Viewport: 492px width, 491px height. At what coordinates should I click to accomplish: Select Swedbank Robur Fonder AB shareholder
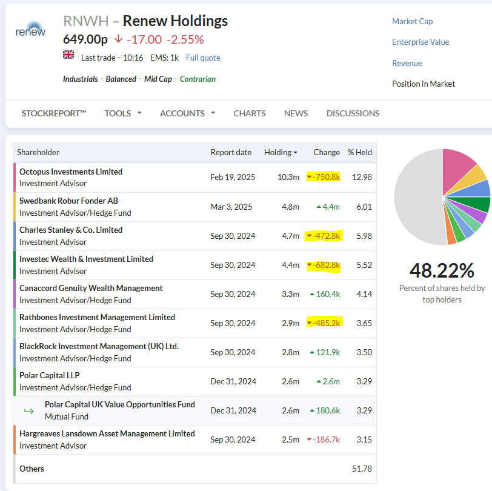coord(68,201)
